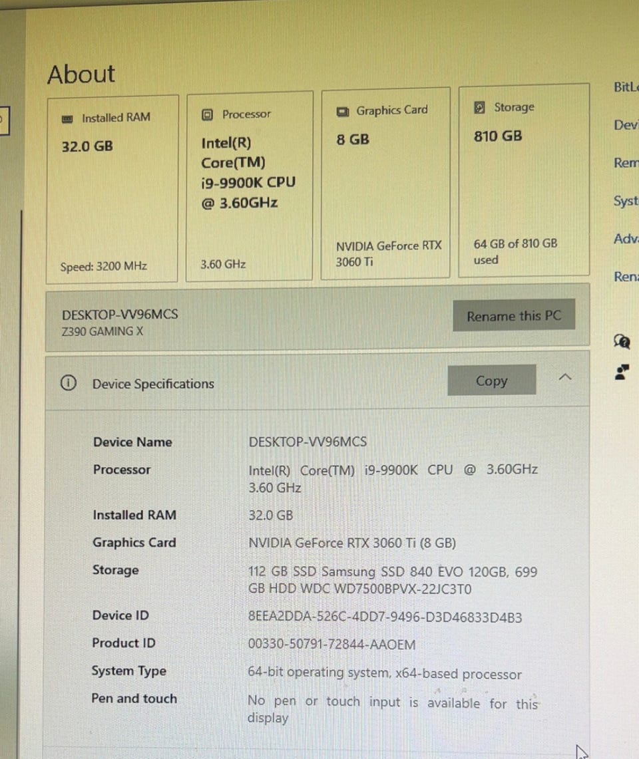639x759 pixels.
Task: Click NVIDIA GeForce RTX 3060 Ti card text
Action: tap(389, 253)
